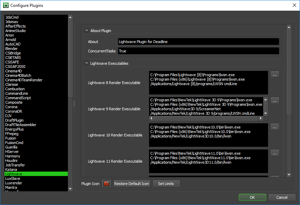Image resolution: width=300 pixels, height=205 pixels.
Task: Click browse button for Lightwave 11 executable
Action: pos(275,153)
